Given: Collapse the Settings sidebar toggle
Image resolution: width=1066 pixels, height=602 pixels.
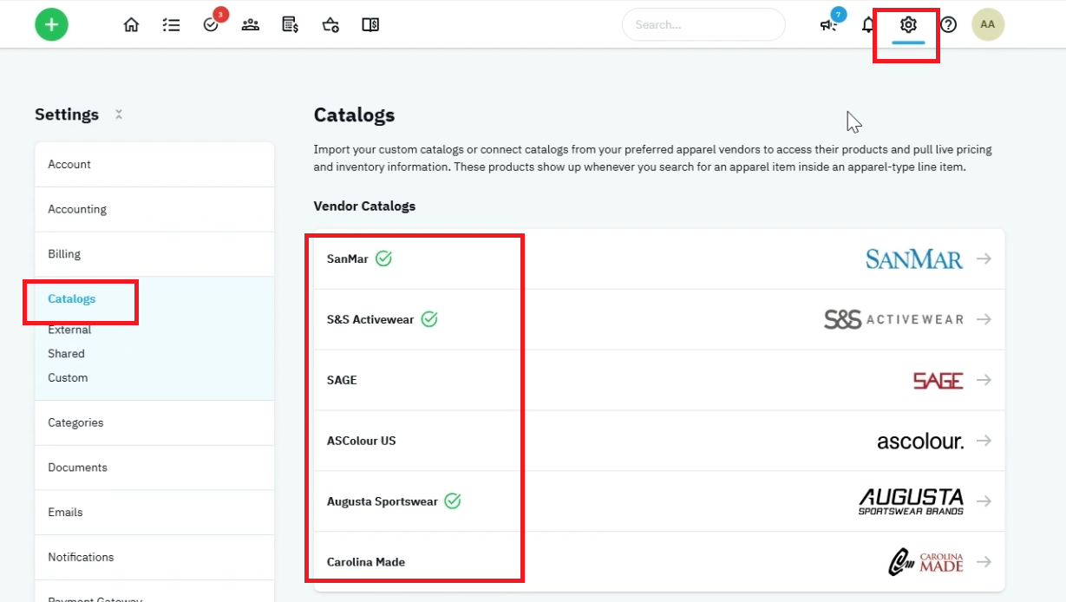Looking at the screenshot, I should (119, 115).
